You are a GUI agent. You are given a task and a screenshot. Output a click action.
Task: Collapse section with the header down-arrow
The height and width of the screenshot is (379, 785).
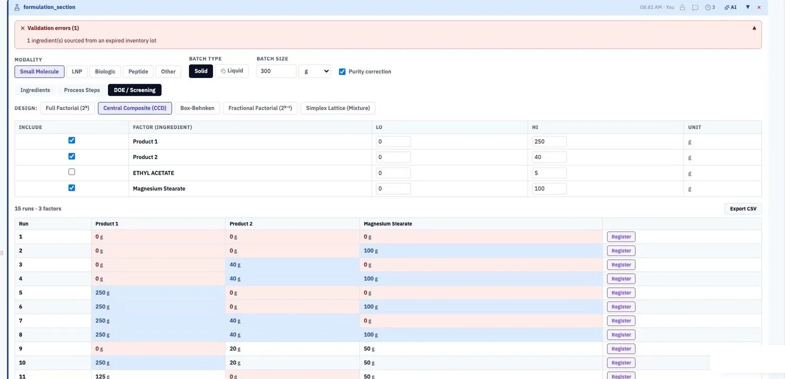tap(748, 7)
